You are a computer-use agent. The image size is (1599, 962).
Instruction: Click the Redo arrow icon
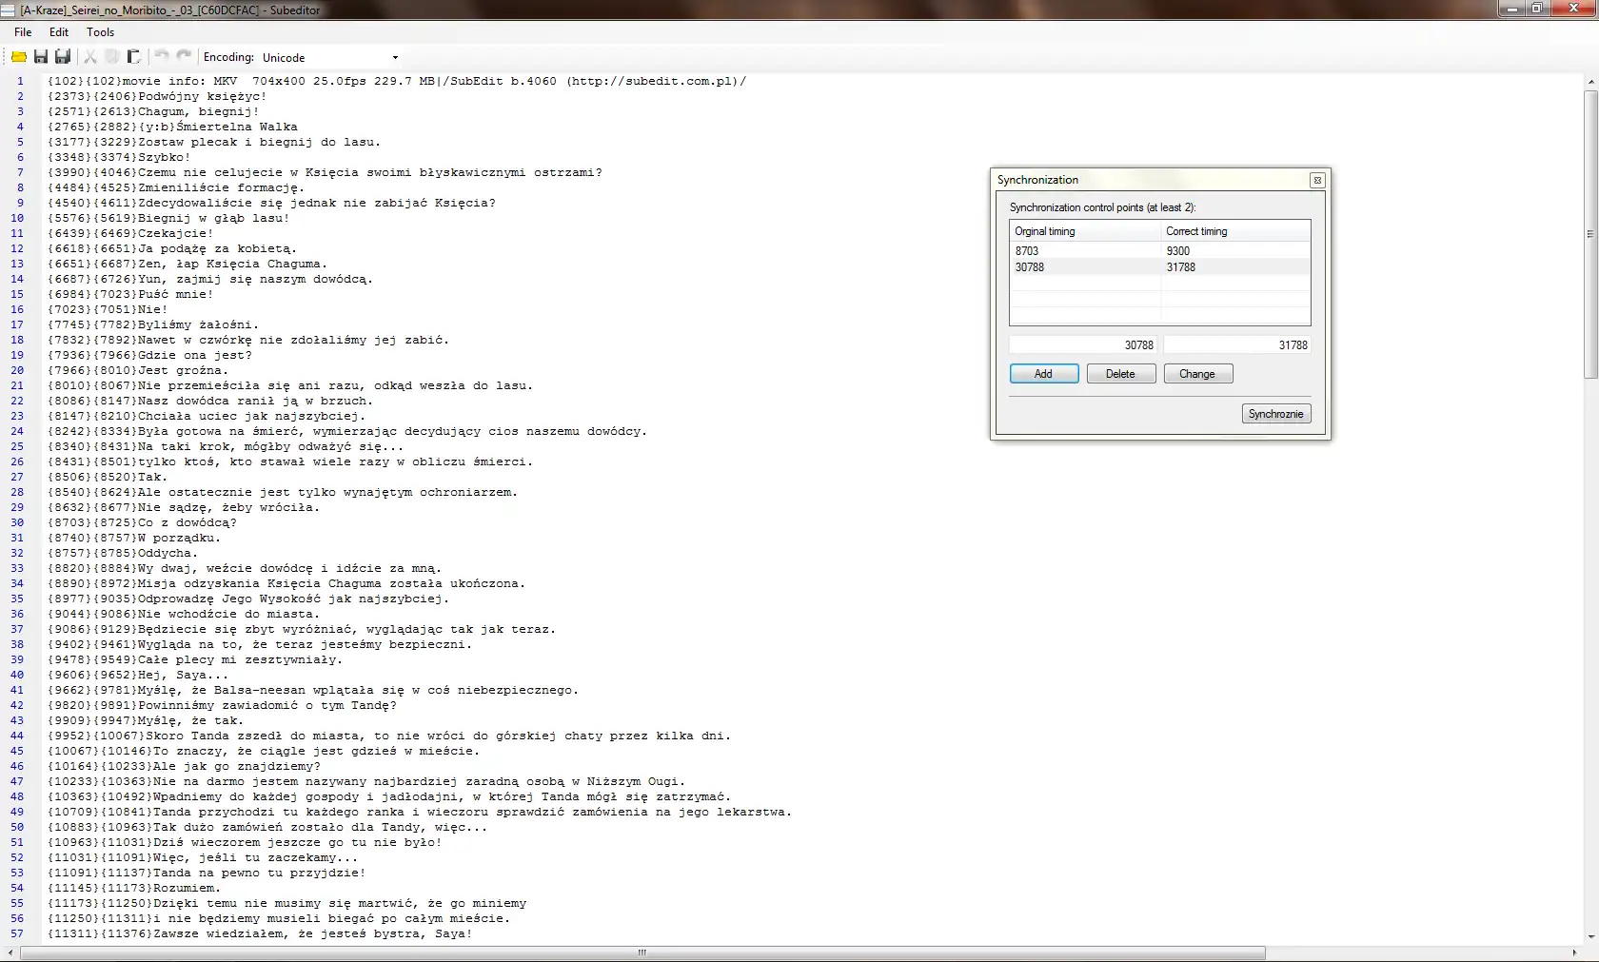coord(184,57)
